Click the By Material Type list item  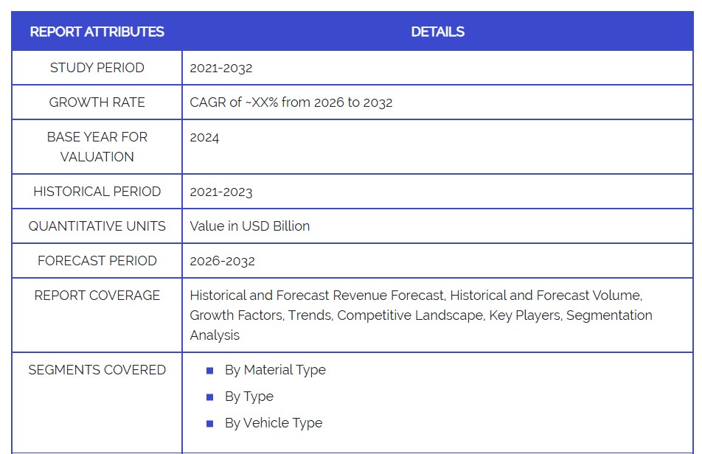[275, 370]
